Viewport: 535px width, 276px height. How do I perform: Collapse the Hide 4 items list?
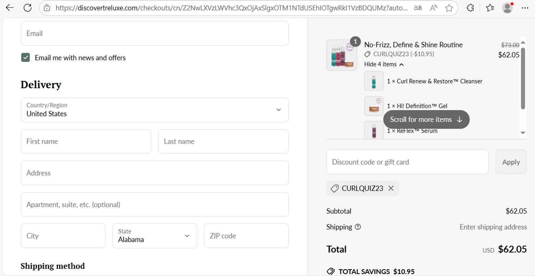pyautogui.click(x=384, y=64)
